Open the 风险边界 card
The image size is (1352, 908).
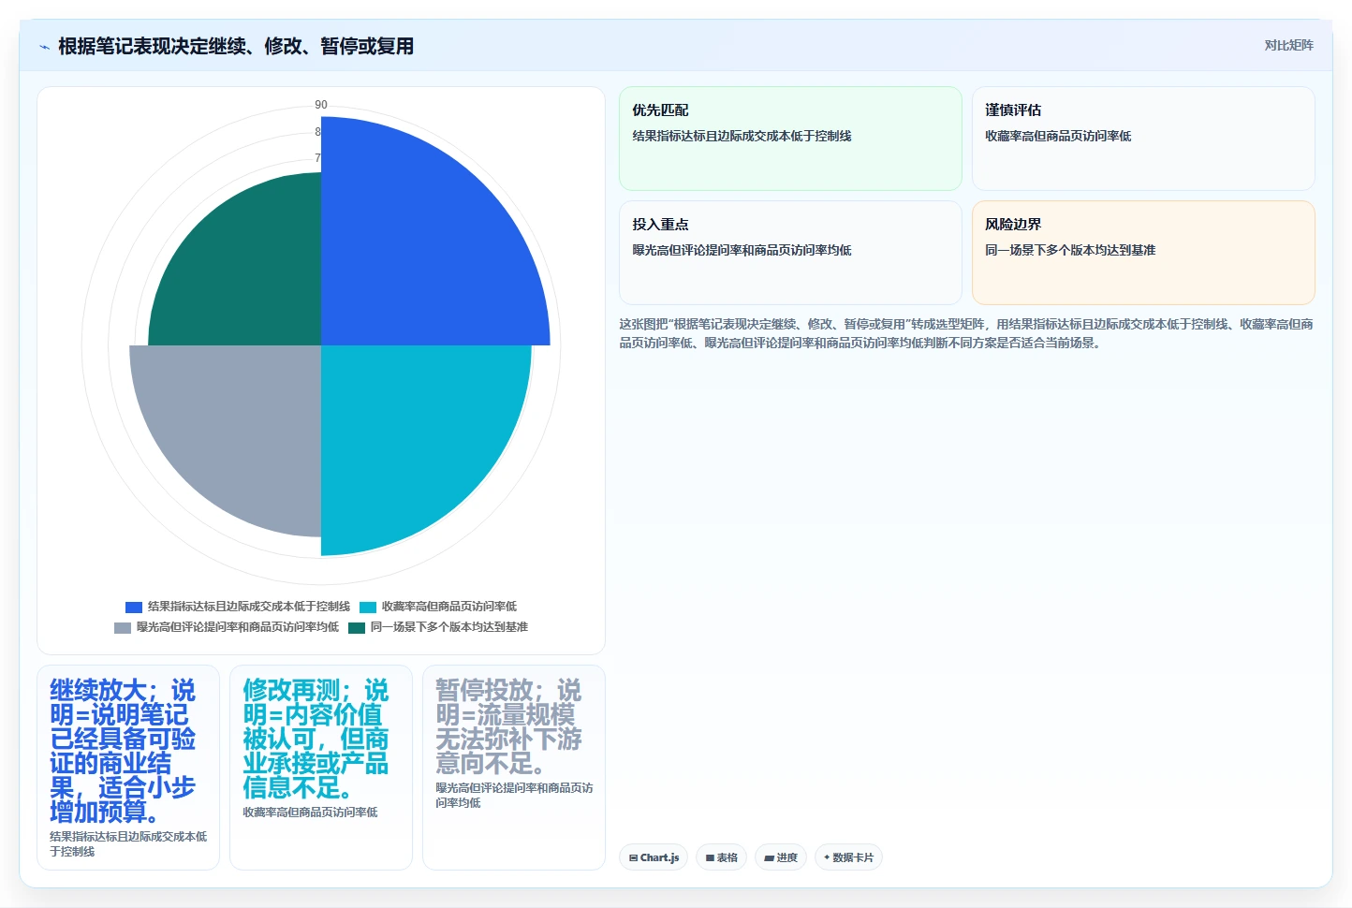(1143, 253)
